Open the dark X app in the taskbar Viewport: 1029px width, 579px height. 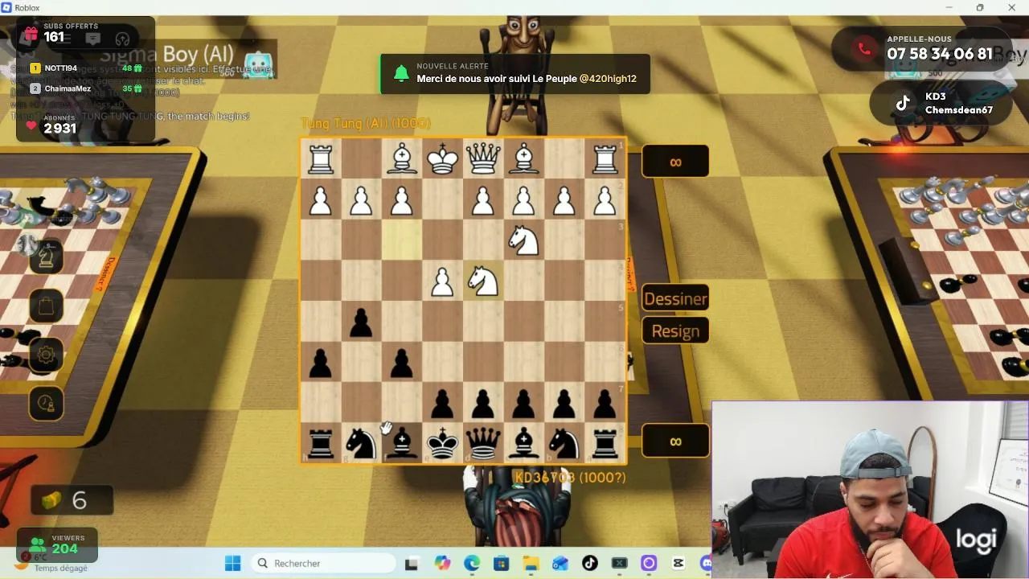click(x=619, y=563)
